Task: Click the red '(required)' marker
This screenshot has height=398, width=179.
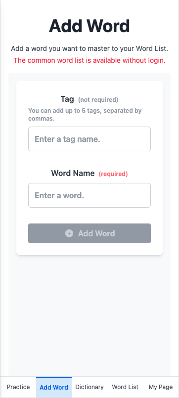Action: [x=113, y=174]
